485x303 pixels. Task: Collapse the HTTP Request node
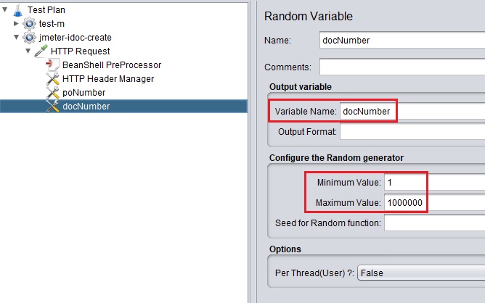(28, 51)
